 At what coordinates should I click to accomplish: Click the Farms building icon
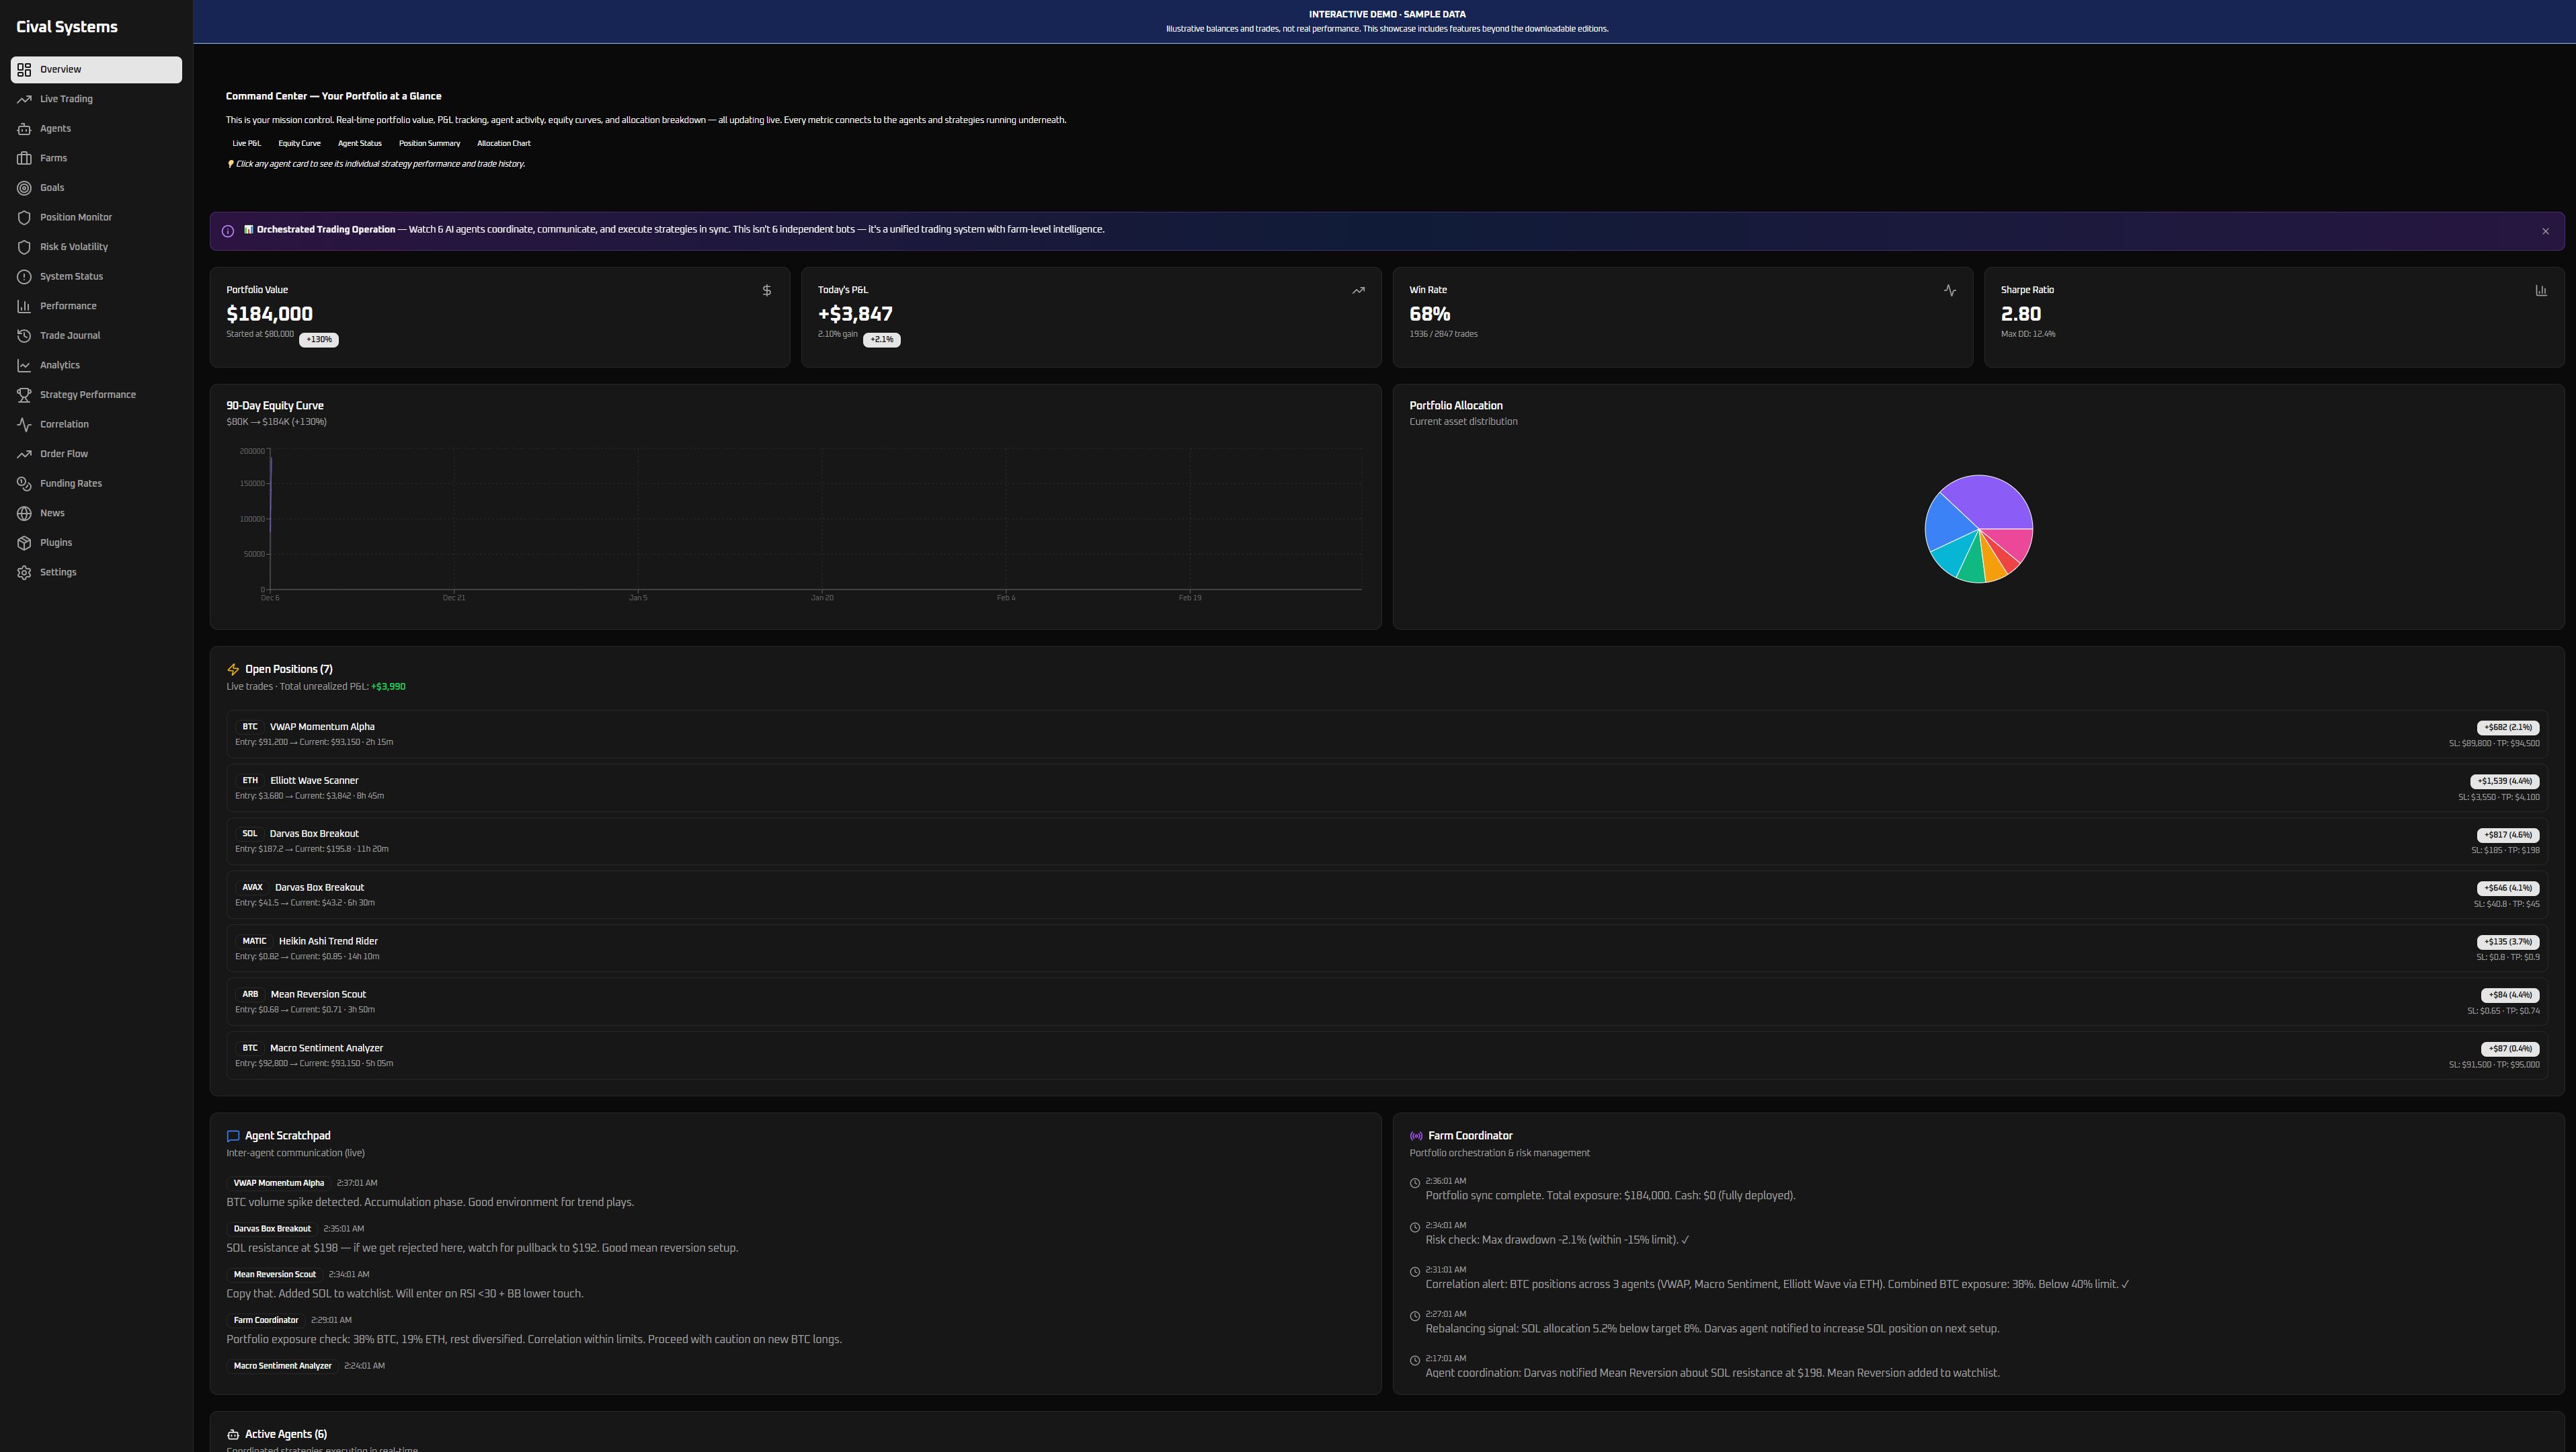click(x=24, y=158)
